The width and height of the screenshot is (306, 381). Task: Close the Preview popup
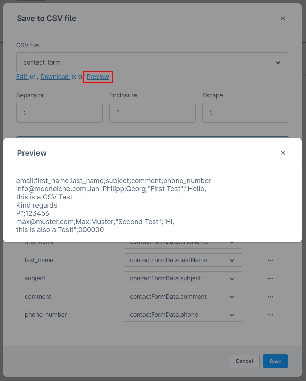(x=283, y=153)
